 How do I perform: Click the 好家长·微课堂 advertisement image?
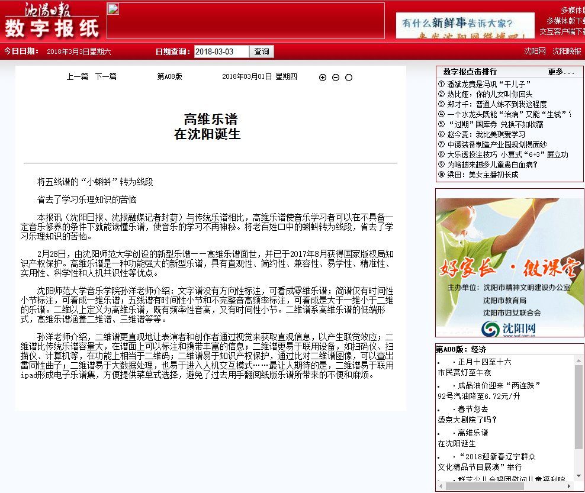509,266
